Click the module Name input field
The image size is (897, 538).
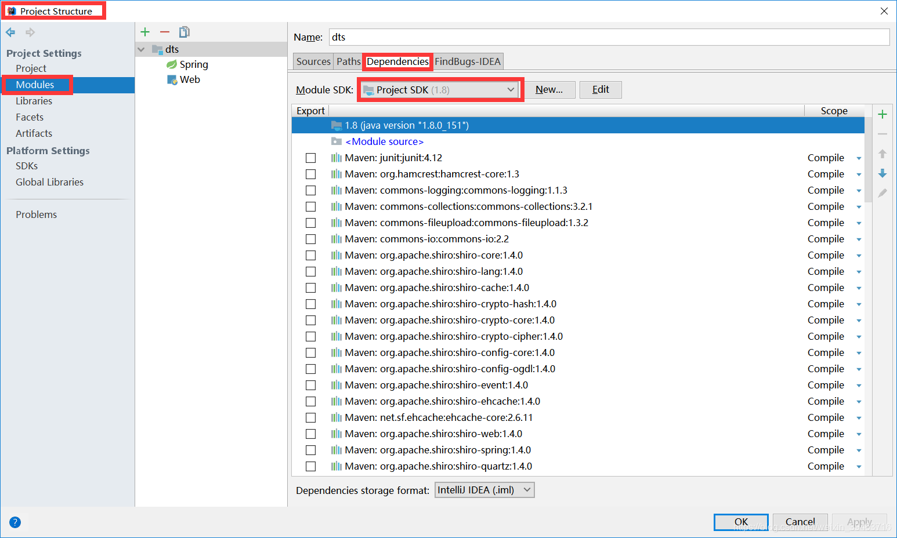coord(609,37)
